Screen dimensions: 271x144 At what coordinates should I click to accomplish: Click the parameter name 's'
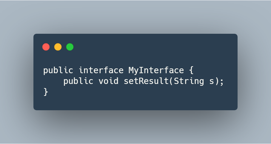(x=212, y=82)
